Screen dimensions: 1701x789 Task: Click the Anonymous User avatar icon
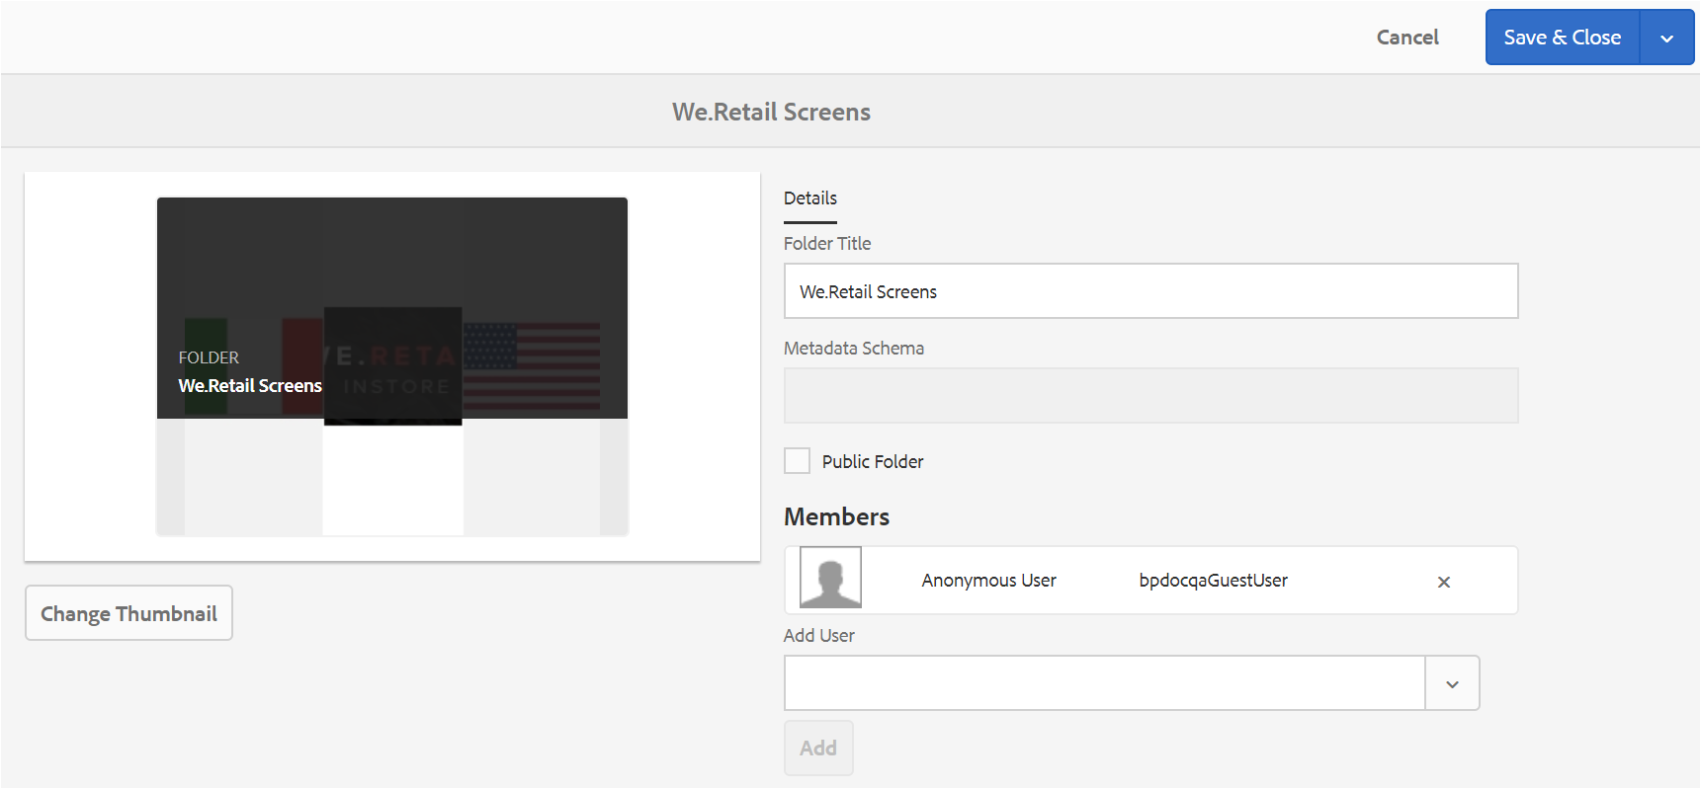[830, 578]
